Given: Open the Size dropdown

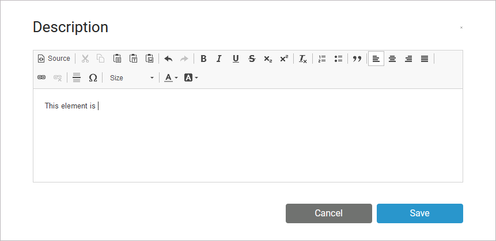Looking at the screenshot, I should point(132,77).
